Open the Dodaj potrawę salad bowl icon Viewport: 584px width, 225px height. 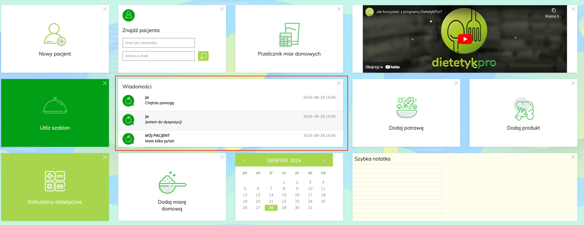tap(406, 108)
